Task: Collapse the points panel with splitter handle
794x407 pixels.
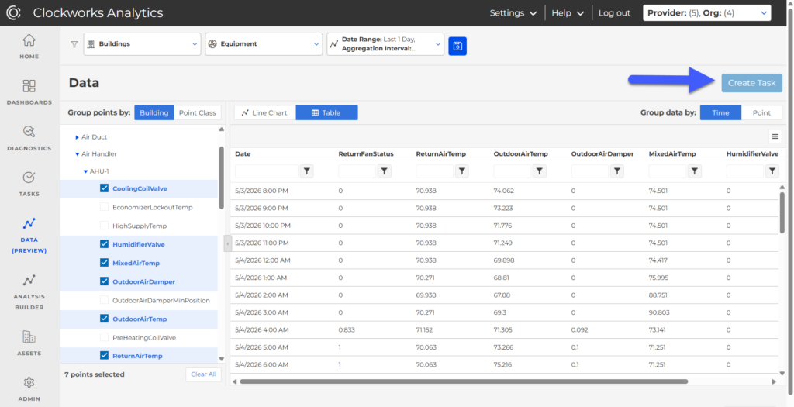Action: (x=228, y=243)
